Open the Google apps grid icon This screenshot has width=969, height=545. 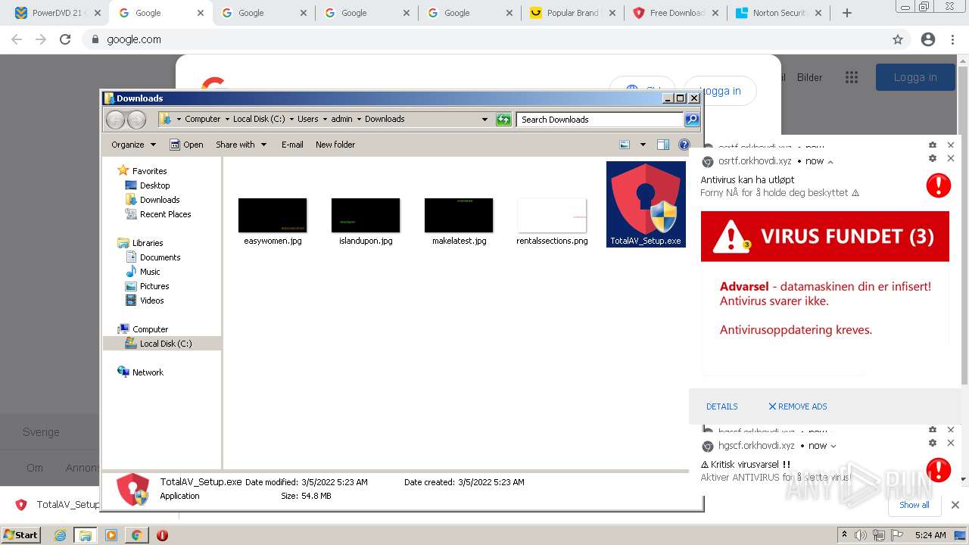tap(852, 77)
